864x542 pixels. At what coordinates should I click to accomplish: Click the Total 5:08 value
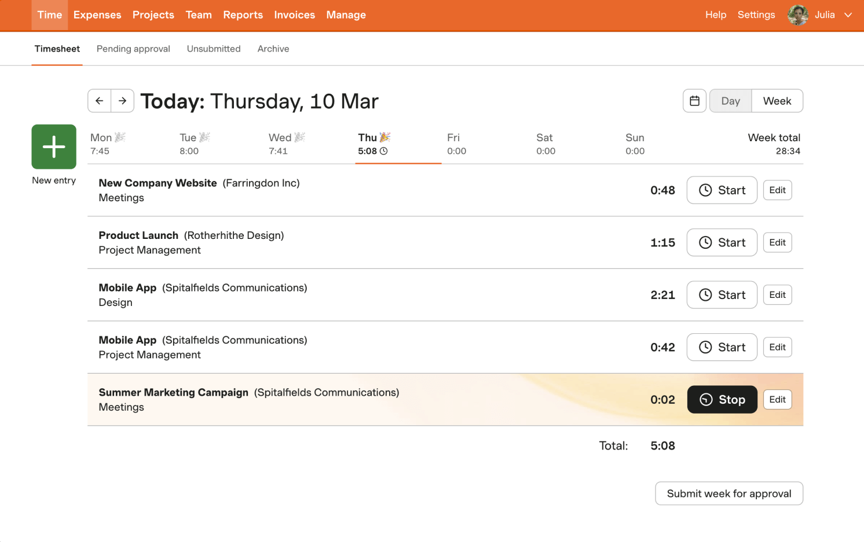662,446
